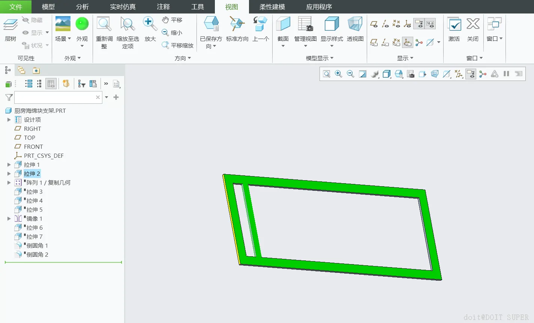Click expand all tree nodes icon

pyautogui.click(x=29, y=84)
